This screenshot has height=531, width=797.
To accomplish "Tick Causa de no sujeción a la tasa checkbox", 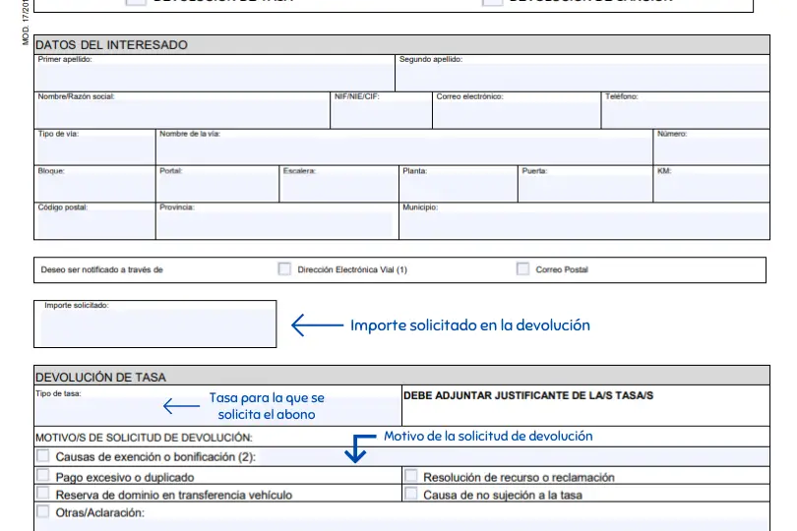I will pyautogui.click(x=410, y=494).
